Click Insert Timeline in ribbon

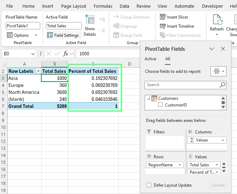coord(176,26)
